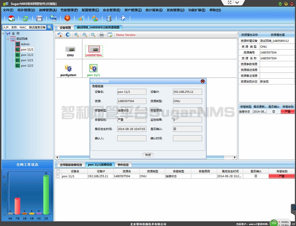Select the pon 11/1故障信息 tab
This screenshot has width=296, height=226.
coord(100,165)
